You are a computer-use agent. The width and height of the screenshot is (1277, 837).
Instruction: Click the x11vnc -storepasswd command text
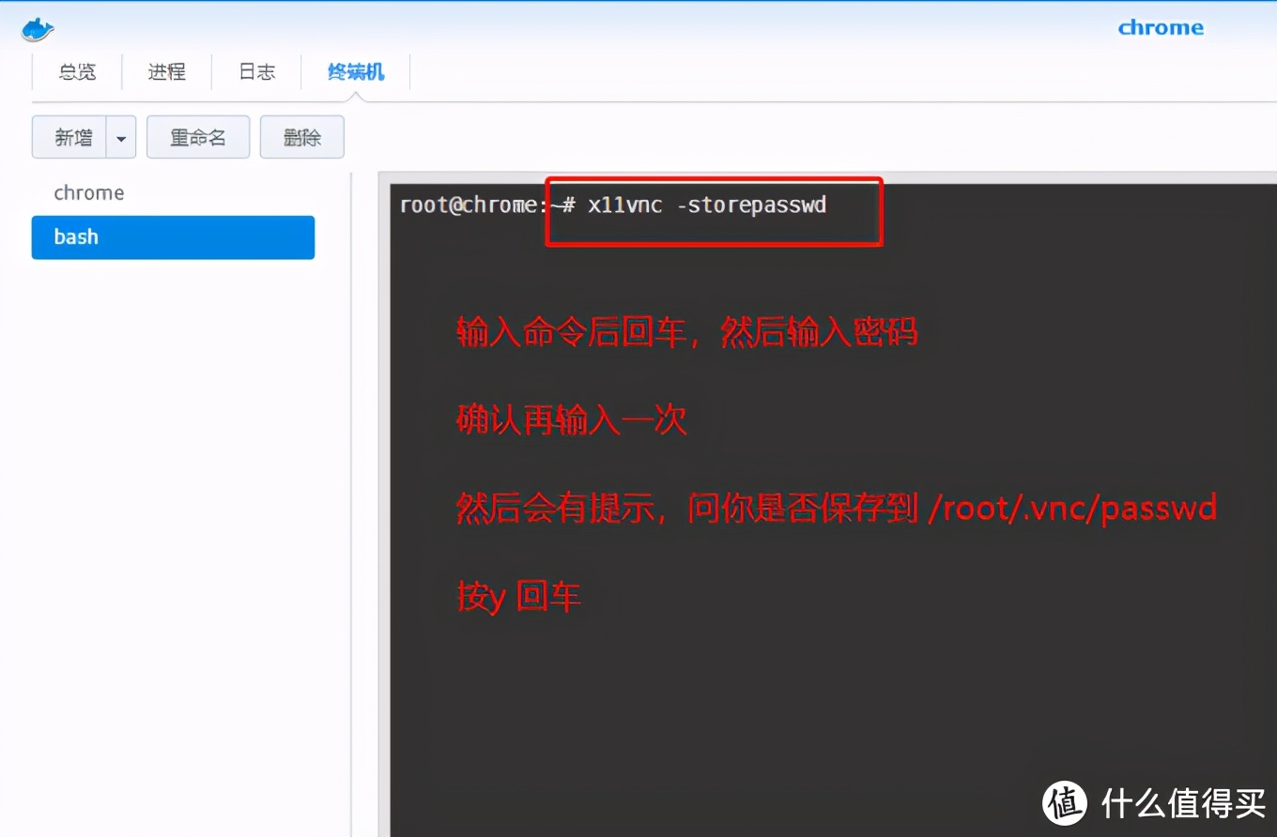[x=707, y=205]
